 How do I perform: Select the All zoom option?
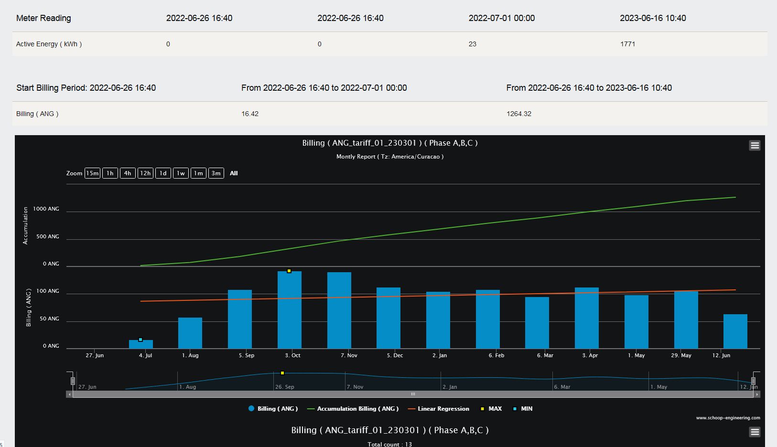coord(234,173)
